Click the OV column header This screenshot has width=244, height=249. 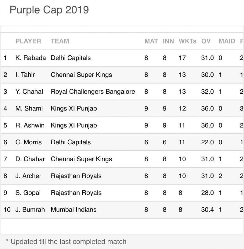coord(206,41)
